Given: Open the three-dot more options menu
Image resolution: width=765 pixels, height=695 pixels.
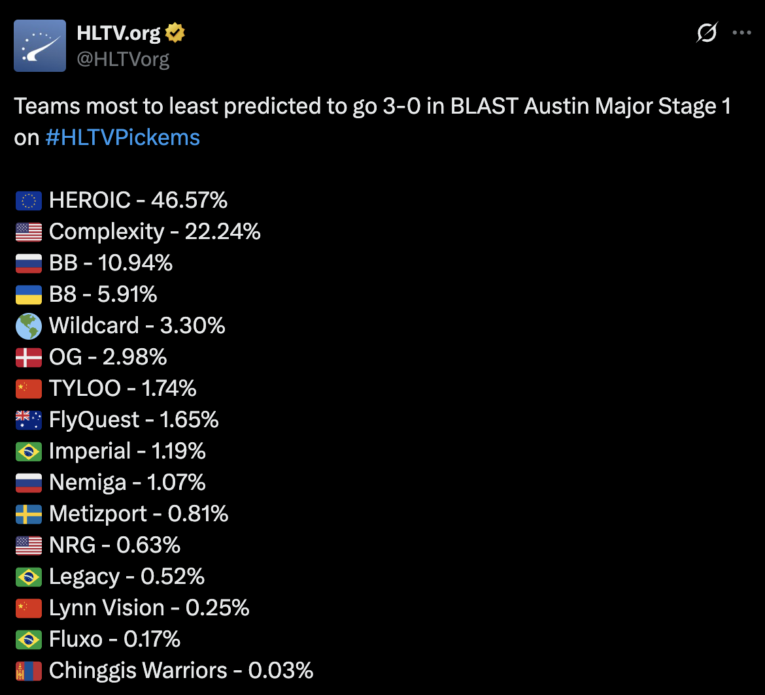Looking at the screenshot, I should coord(741,32).
